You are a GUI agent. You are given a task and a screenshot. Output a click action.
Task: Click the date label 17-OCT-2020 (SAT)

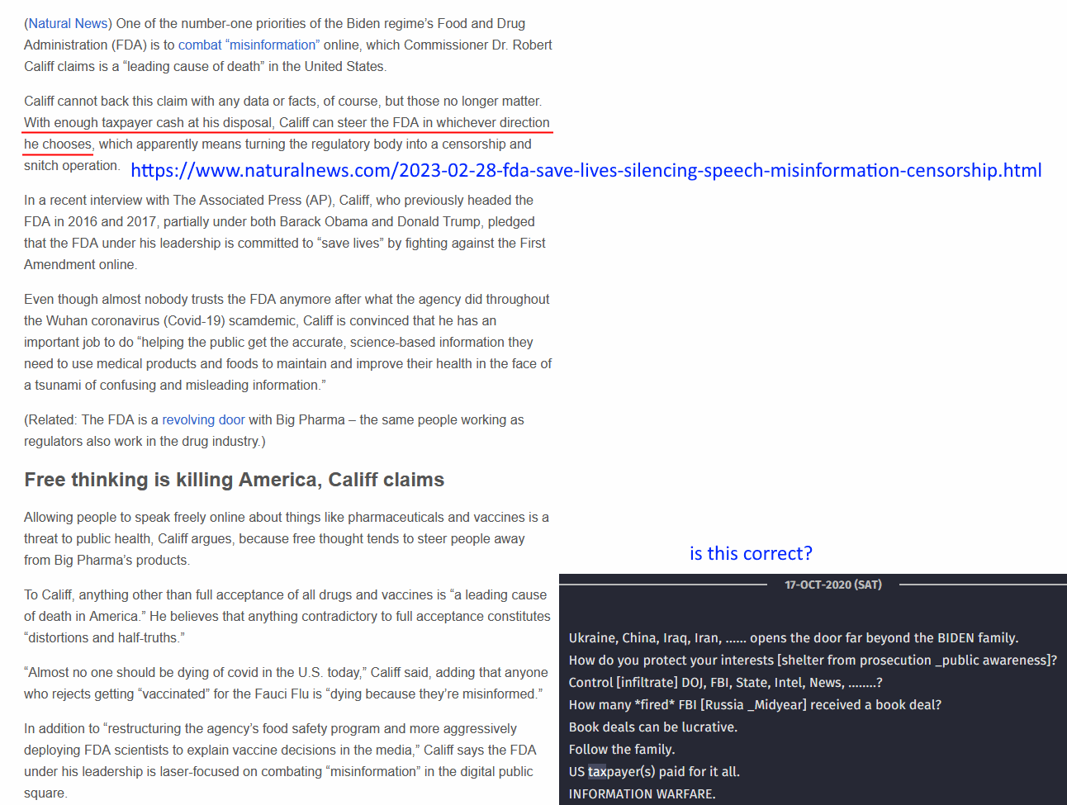(x=833, y=585)
